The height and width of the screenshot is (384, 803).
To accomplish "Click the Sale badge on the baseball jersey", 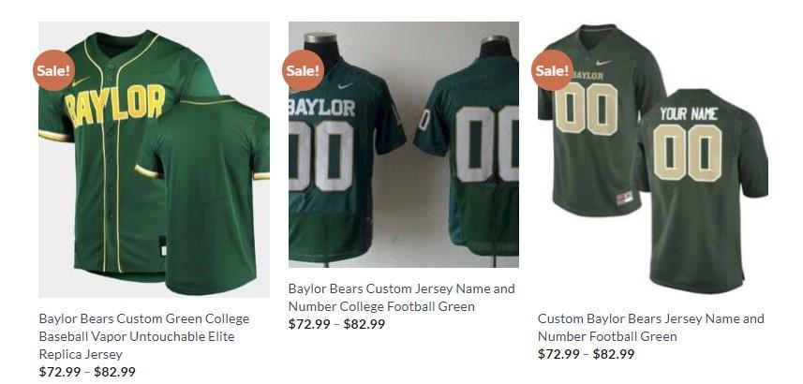I will pos(53,70).
